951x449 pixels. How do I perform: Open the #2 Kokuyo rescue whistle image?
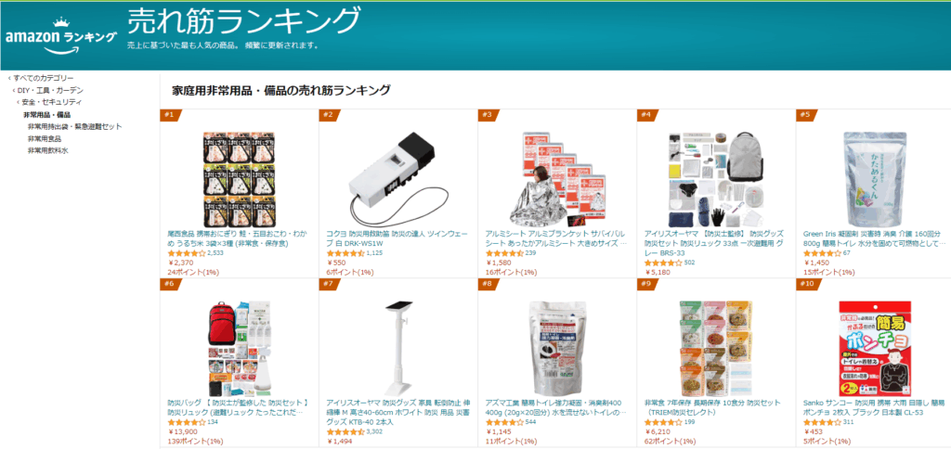pyautogui.click(x=391, y=180)
